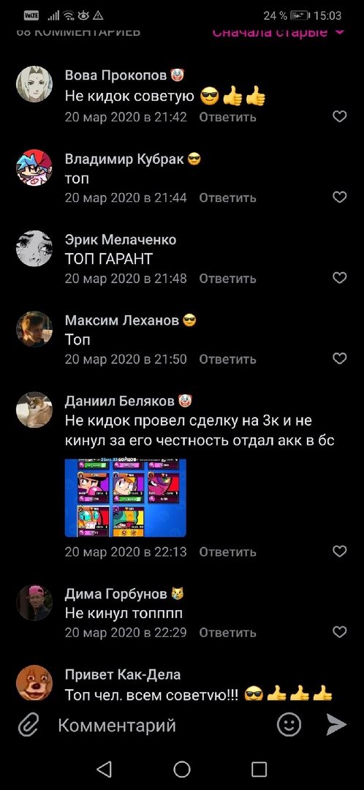Open the profile link "Максим Леханов"

[122, 320]
